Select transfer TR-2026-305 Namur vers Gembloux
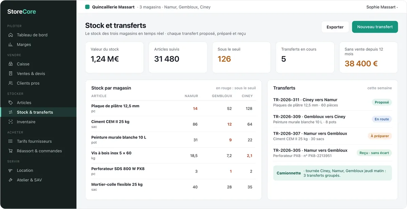 pos(332,153)
